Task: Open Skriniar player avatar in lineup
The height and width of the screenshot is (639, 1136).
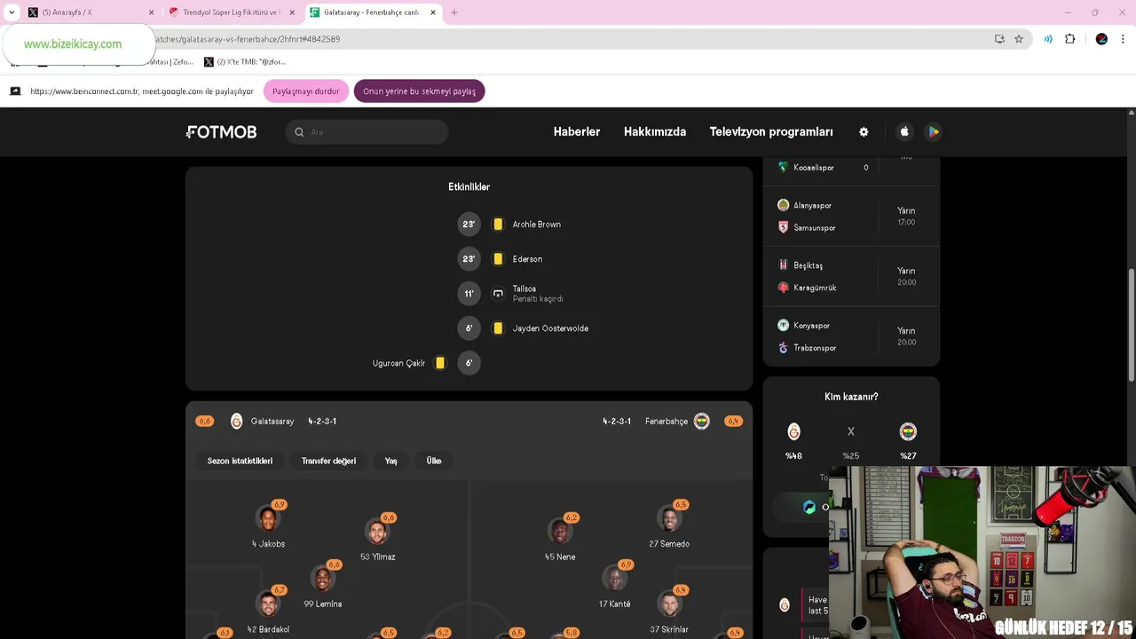Action: [x=669, y=604]
